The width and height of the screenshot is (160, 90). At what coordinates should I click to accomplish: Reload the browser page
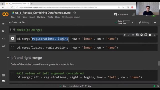point(12,7)
